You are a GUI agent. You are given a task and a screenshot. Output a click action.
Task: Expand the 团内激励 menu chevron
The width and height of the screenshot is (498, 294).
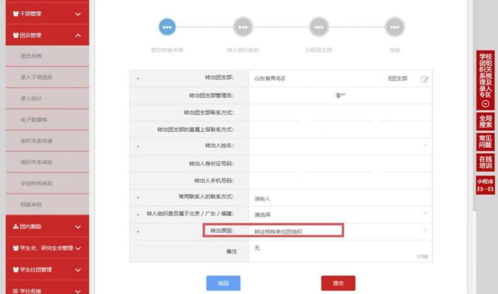[x=78, y=227]
